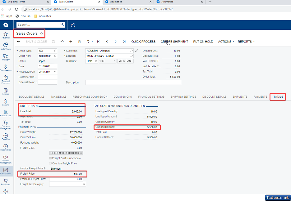Screen dimensions: 291x201
Task: Open the Tax Details tab
Action: (58, 97)
